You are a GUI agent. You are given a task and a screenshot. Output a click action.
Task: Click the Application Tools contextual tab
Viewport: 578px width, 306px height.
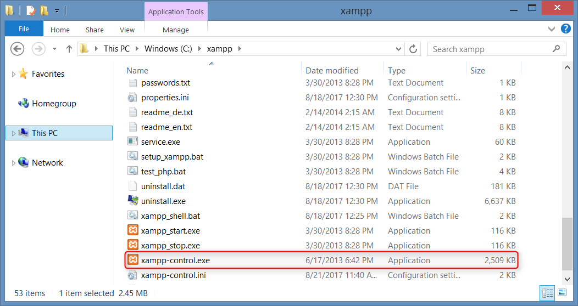click(176, 12)
